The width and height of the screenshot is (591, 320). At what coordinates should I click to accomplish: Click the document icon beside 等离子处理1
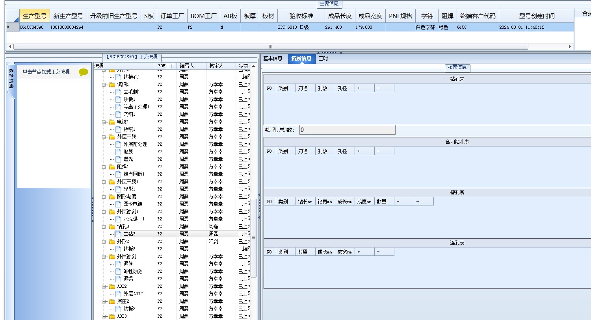pos(118,107)
